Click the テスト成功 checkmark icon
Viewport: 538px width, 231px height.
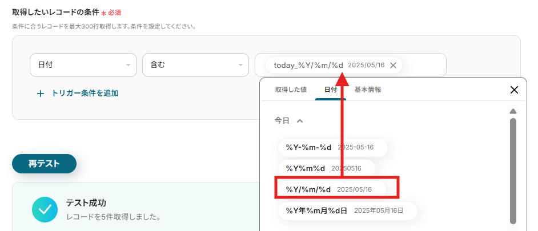click(45, 209)
